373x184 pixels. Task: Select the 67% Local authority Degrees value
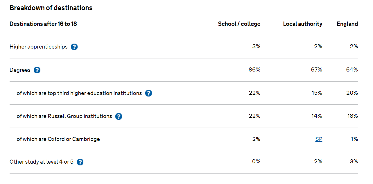(316, 70)
